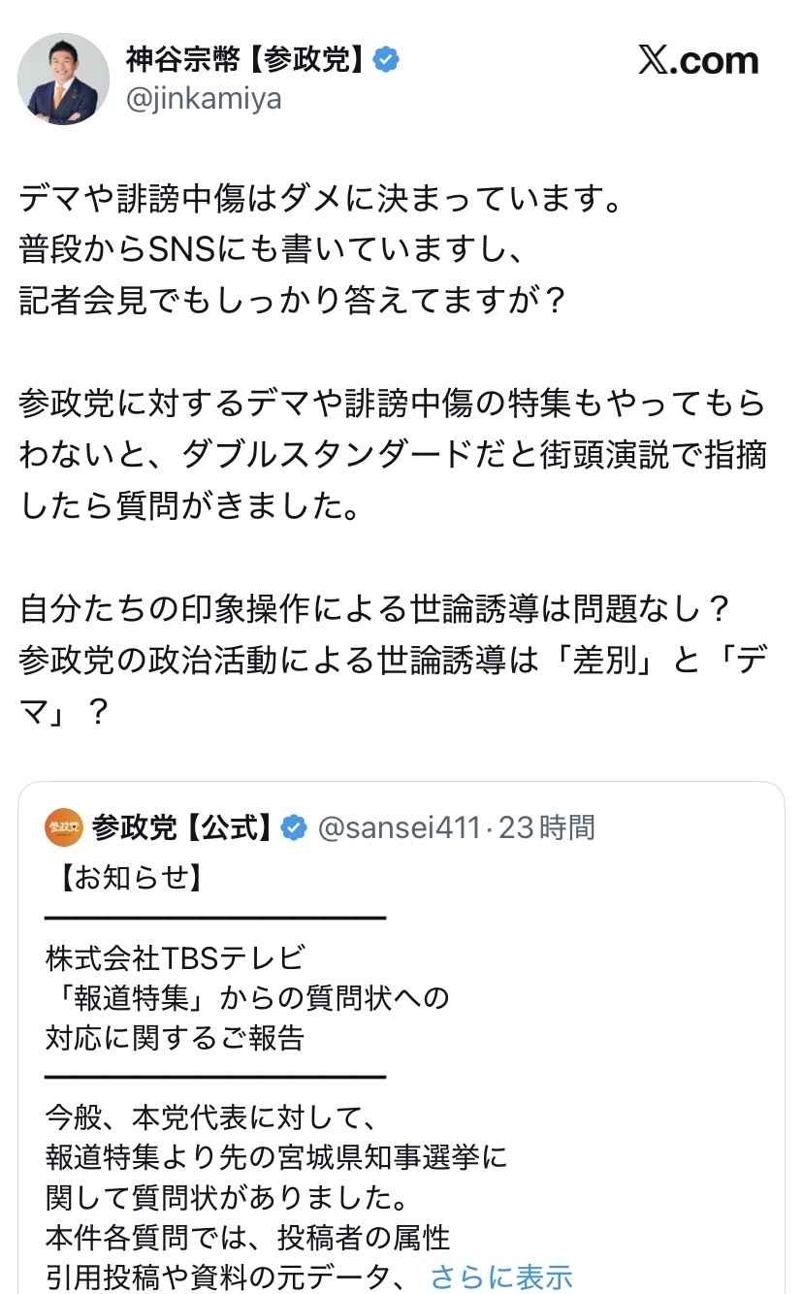Expand quoted post with さらに表示

tap(501, 1276)
